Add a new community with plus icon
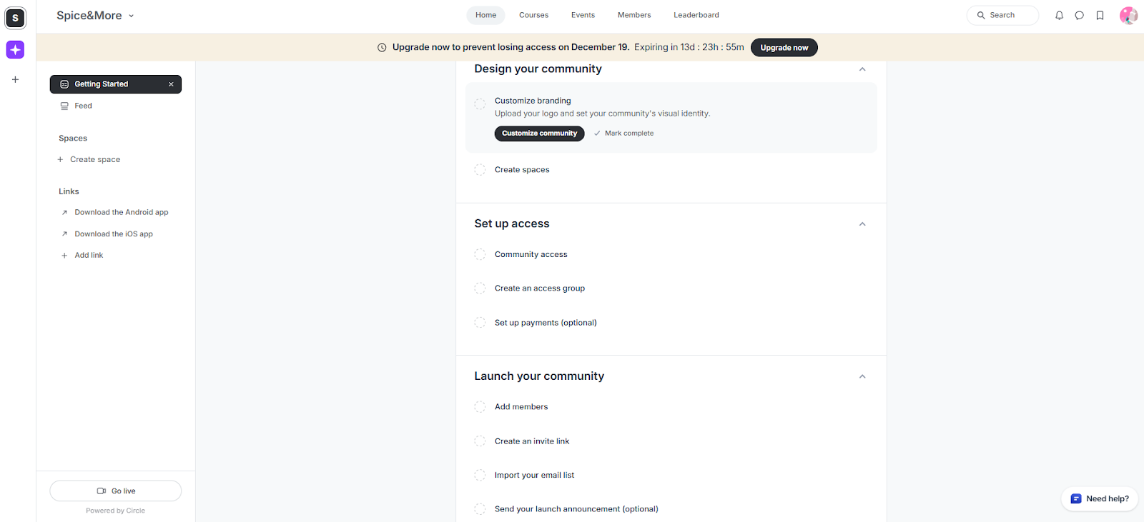 pos(16,79)
